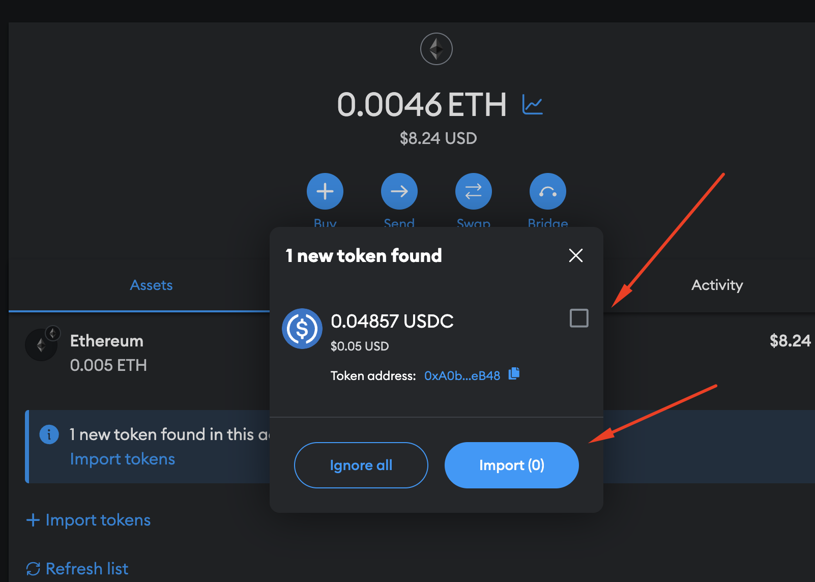Click the USDC token logo in dialog
This screenshot has width=815, height=582.
[302, 329]
